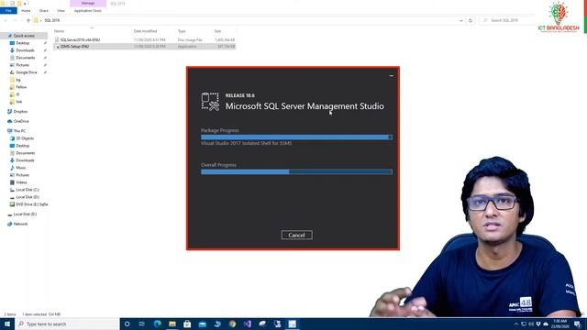
Task: Open the Action Center notifications
Action: click(577, 324)
